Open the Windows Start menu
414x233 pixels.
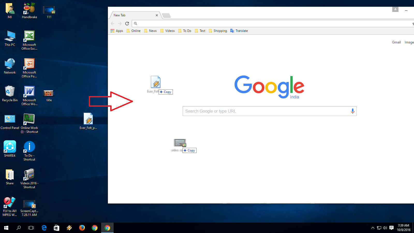click(5, 228)
